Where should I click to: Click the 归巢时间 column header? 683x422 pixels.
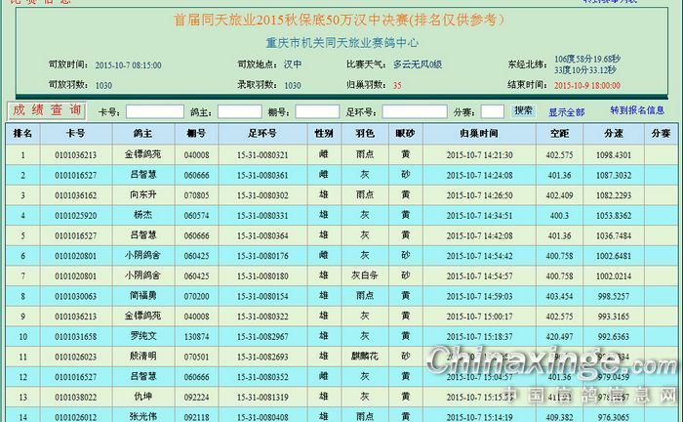(478, 133)
